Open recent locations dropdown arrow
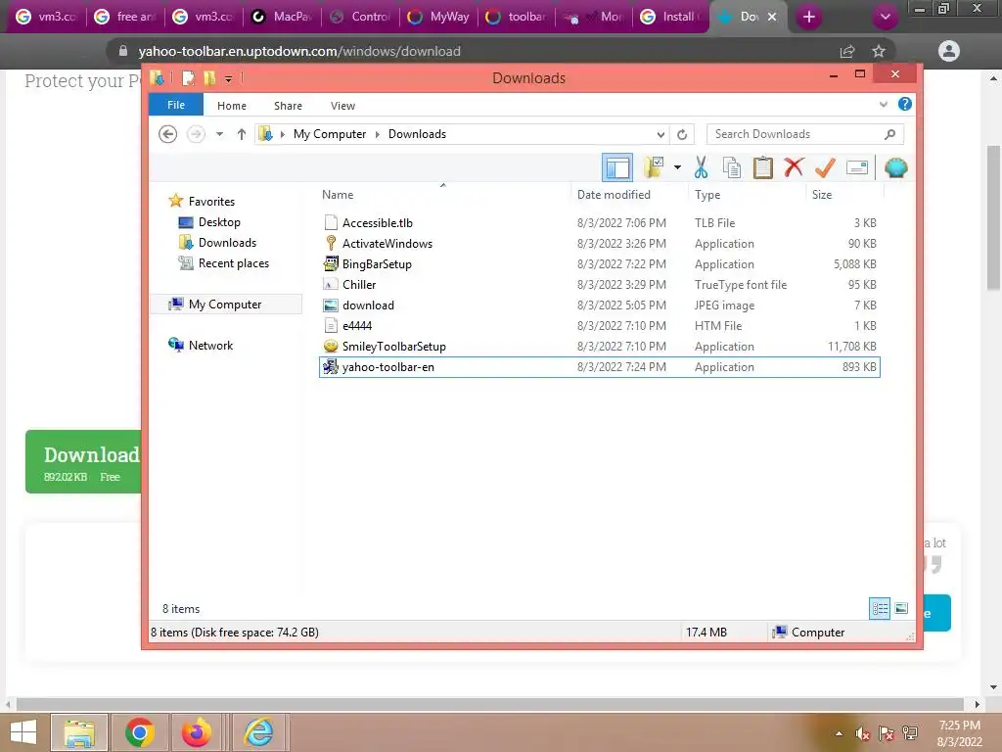This screenshot has height=752, width=1002. (x=219, y=134)
